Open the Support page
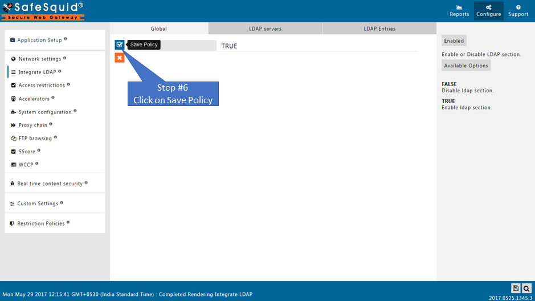 pyautogui.click(x=518, y=11)
